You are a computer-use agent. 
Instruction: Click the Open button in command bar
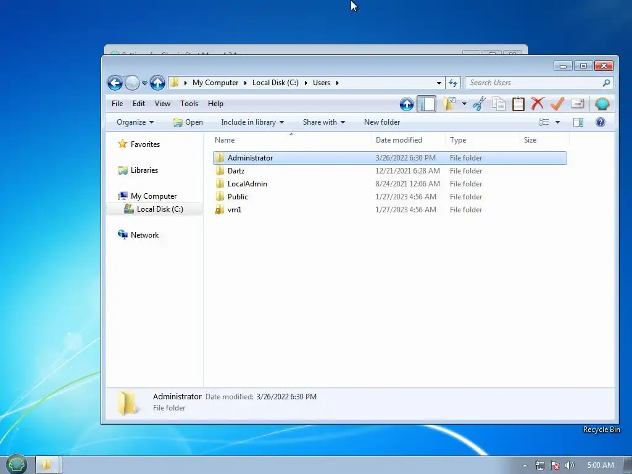click(x=188, y=122)
